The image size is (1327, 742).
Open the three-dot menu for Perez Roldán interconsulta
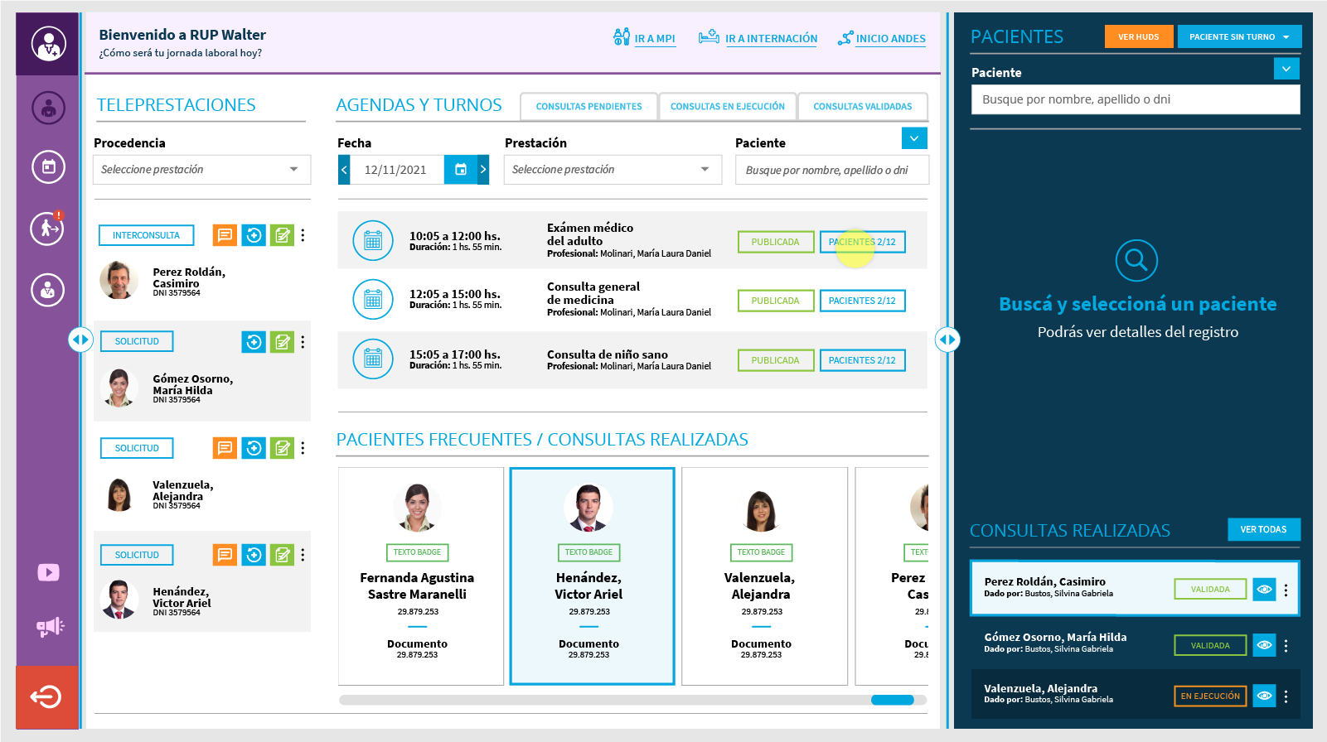(303, 235)
